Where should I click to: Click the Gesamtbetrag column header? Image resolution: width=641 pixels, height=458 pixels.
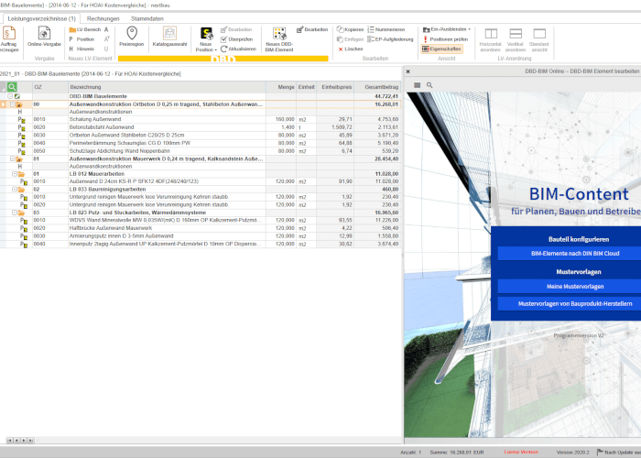tap(377, 87)
